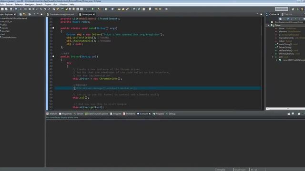This screenshot has width=305, height=171.
Task: Select the crawler project
Action: coord(5,28)
